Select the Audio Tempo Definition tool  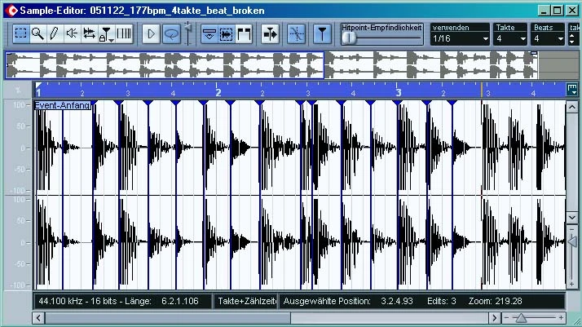click(124, 34)
